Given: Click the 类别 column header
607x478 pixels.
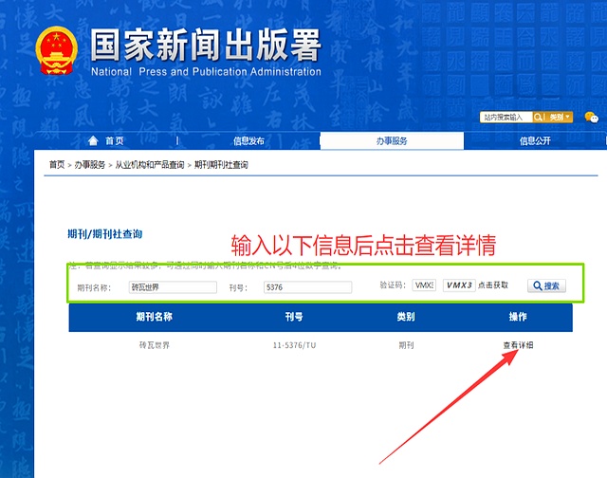Looking at the screenshot, I should (x=406, y=317).
